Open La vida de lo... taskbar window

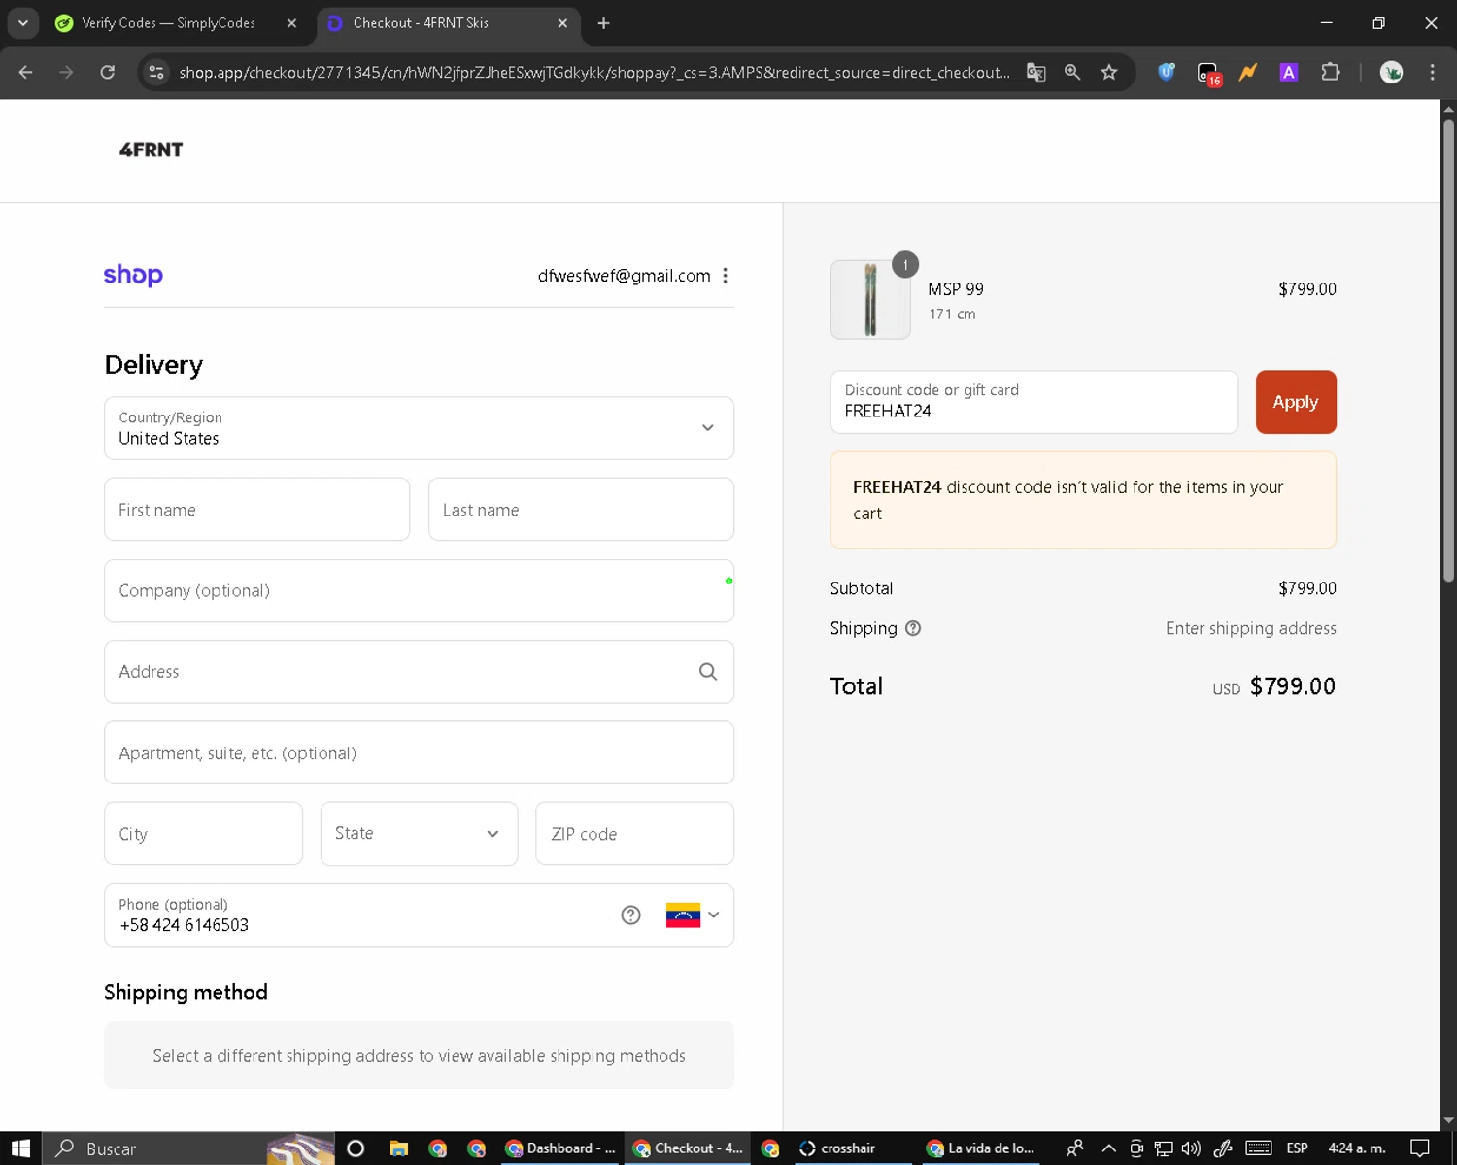pos(981,1148)
